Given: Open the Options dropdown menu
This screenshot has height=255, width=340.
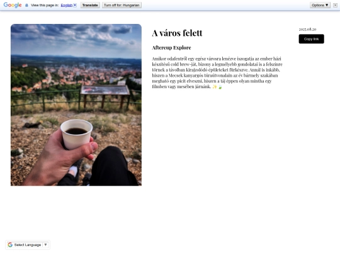Looking at the screenshot, I should (320, 5).
